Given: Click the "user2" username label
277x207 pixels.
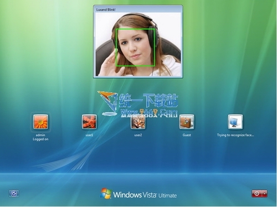Looking at the screenshot, I should click(x=138, y=135).
